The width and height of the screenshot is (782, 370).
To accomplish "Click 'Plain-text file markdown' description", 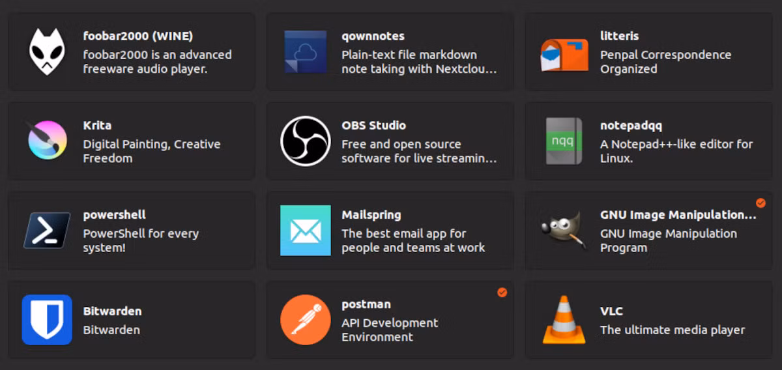I will pos(419,62).
